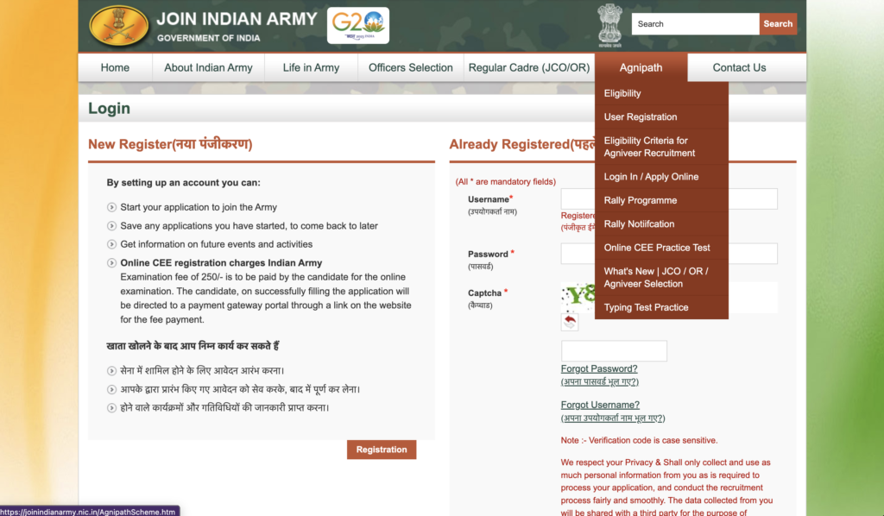Select the G20 logo
Screen dimensions: 884x516
[x=357, y=25]
